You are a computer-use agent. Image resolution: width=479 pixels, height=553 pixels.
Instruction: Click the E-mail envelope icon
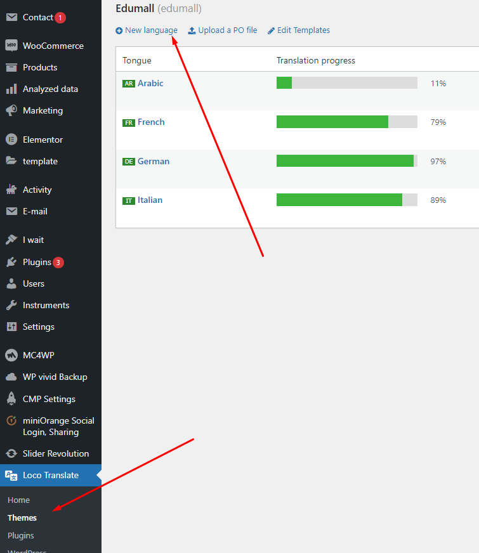point(11,211)
